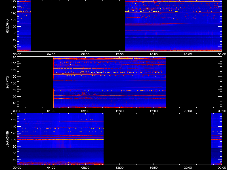Select the 20:00 time label below Holloman panel
The width and height of the screenshot is (227, 170).
[188, 54]
